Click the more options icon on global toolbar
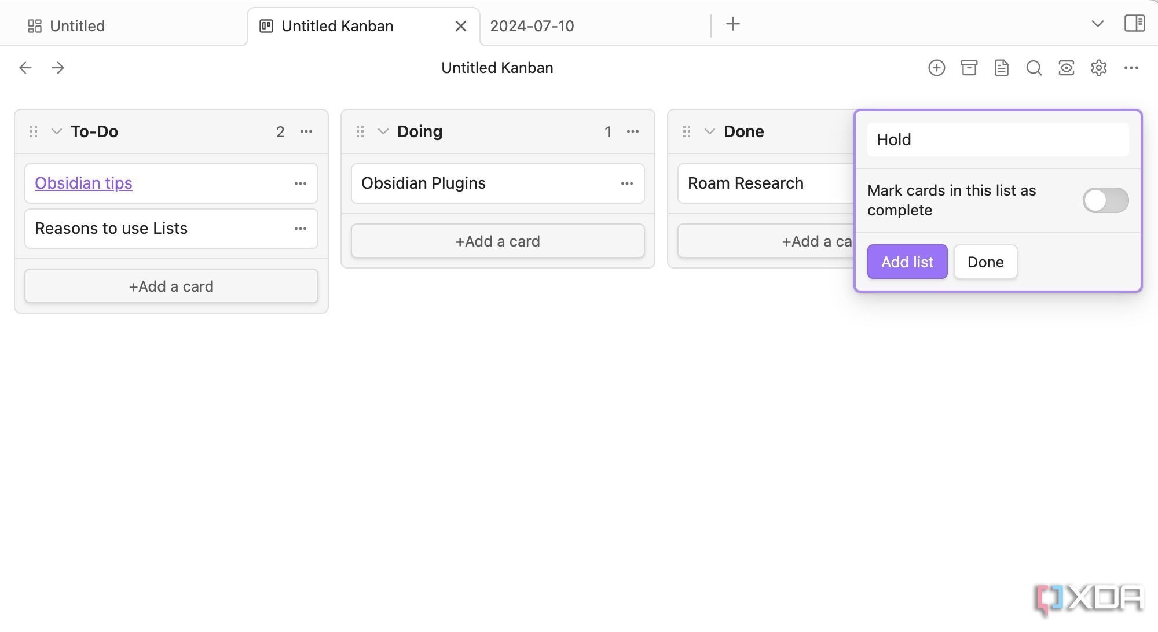The width and height of the screenshot is (1158, 632). tap(1133, 67)
